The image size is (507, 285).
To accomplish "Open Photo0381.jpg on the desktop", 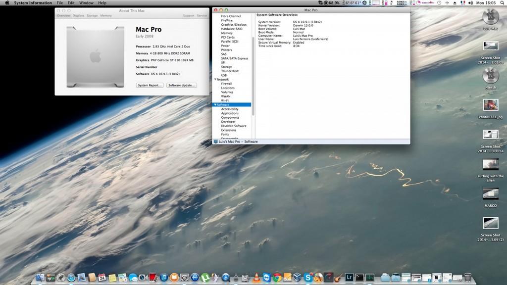I will (490, 105).
